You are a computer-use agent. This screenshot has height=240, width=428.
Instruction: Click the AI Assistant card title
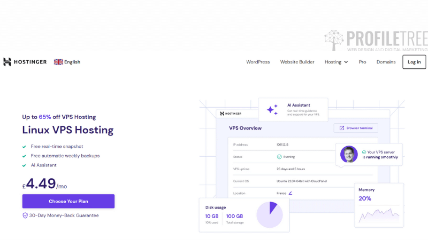tap(299, 105)
